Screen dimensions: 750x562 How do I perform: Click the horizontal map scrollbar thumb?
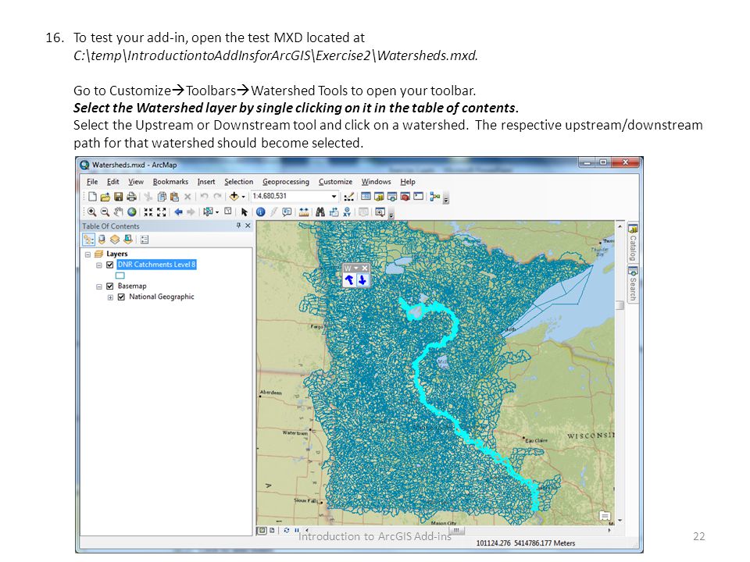(456, 531)
